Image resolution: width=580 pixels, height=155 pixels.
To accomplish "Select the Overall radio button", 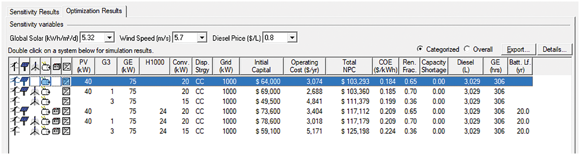I will point(467,49).
